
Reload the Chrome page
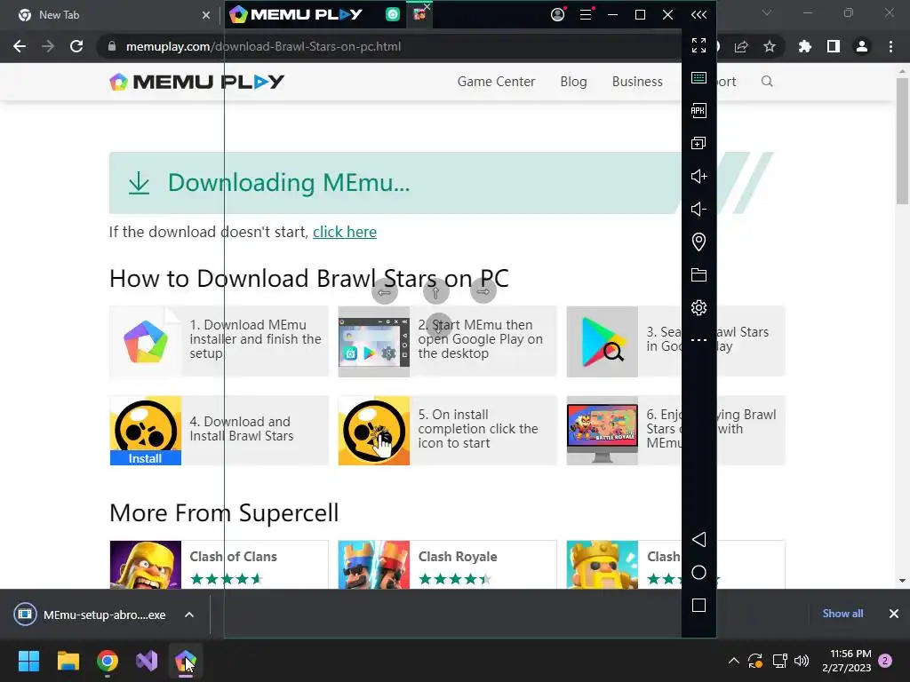76,46
